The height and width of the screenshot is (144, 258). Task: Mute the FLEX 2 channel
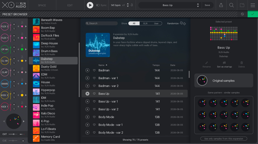click(x=14, y=24)
